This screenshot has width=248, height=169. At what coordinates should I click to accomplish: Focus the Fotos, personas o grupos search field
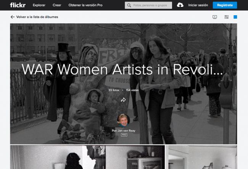click(152, 5)
